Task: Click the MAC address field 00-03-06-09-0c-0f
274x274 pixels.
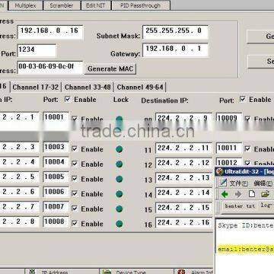Action: tap(50, 68)
